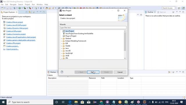Click Next button in New Project dialog
This screenshot has width=186, height=105.
[93, 72]
